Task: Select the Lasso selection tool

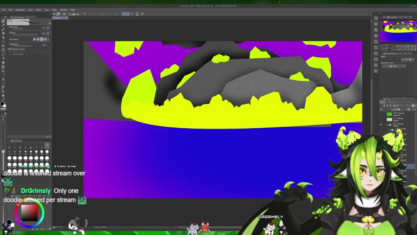Action: click(3, 54)
